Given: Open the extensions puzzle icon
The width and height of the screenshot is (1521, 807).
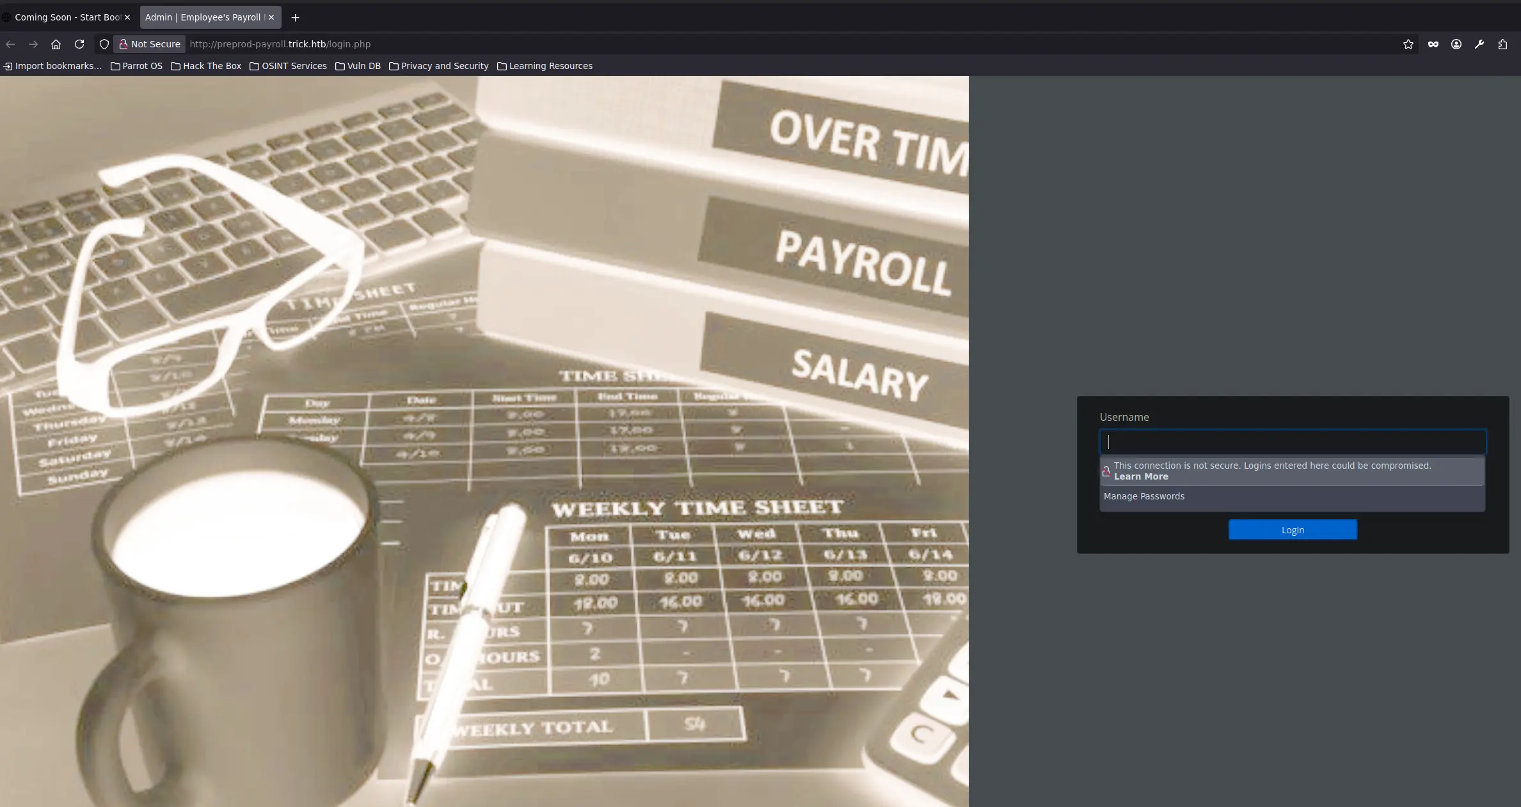Looking at the screenshot, I should click(1502, 44).
